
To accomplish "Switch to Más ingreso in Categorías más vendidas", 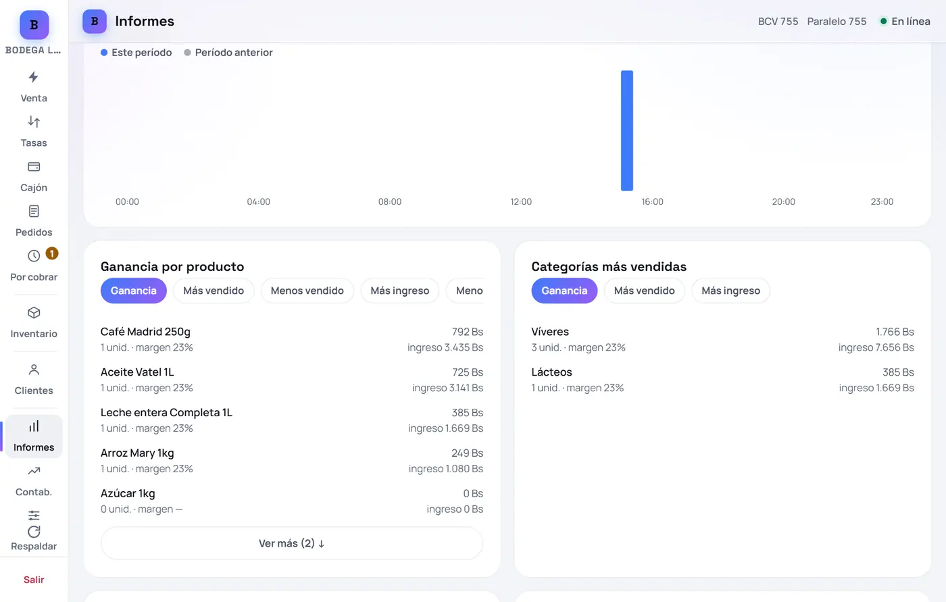I will pos(731,291).
